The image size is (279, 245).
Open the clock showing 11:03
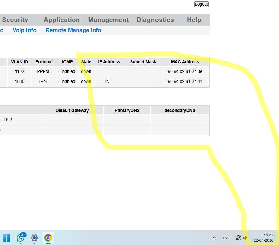pyautogui.click(x=263, y=238)
